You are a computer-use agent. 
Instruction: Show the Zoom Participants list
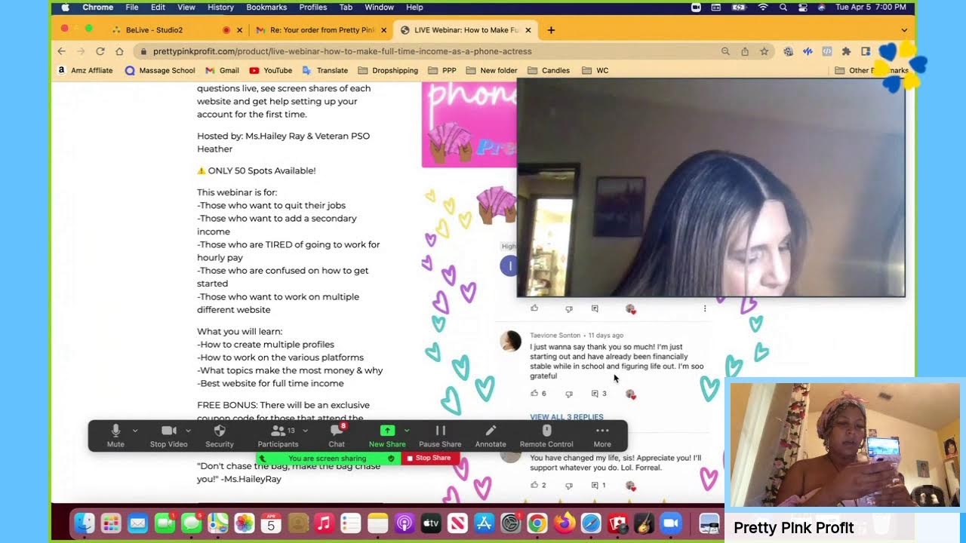coord(278,436)
